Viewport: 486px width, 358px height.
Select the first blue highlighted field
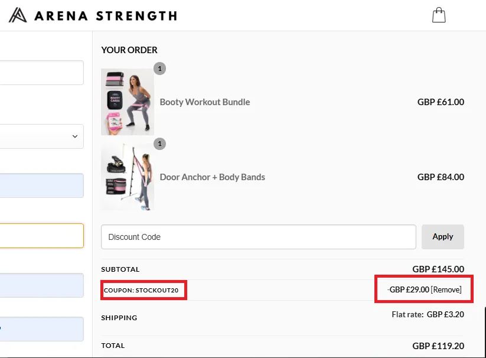point(41,185)
